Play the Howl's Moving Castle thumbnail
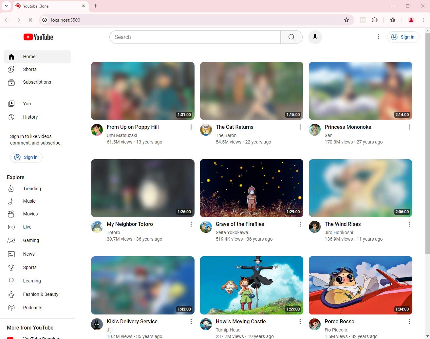The width and height of the screenshot is (430, 339). click(252, 285)
